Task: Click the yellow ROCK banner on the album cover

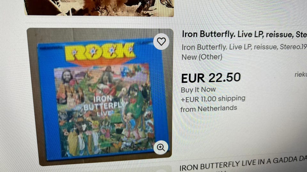Action: point(100,51)
